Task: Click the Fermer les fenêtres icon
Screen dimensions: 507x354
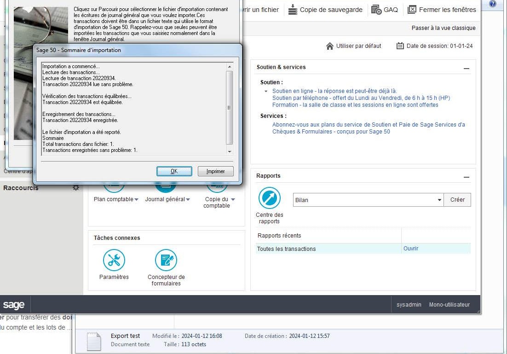Action: point(412,10)
